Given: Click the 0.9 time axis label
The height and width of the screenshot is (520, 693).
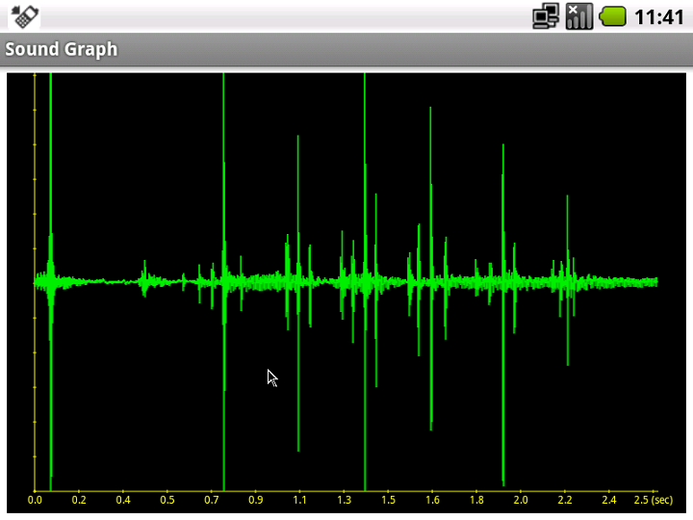Looking at the screenshot, I should point(255,500).
